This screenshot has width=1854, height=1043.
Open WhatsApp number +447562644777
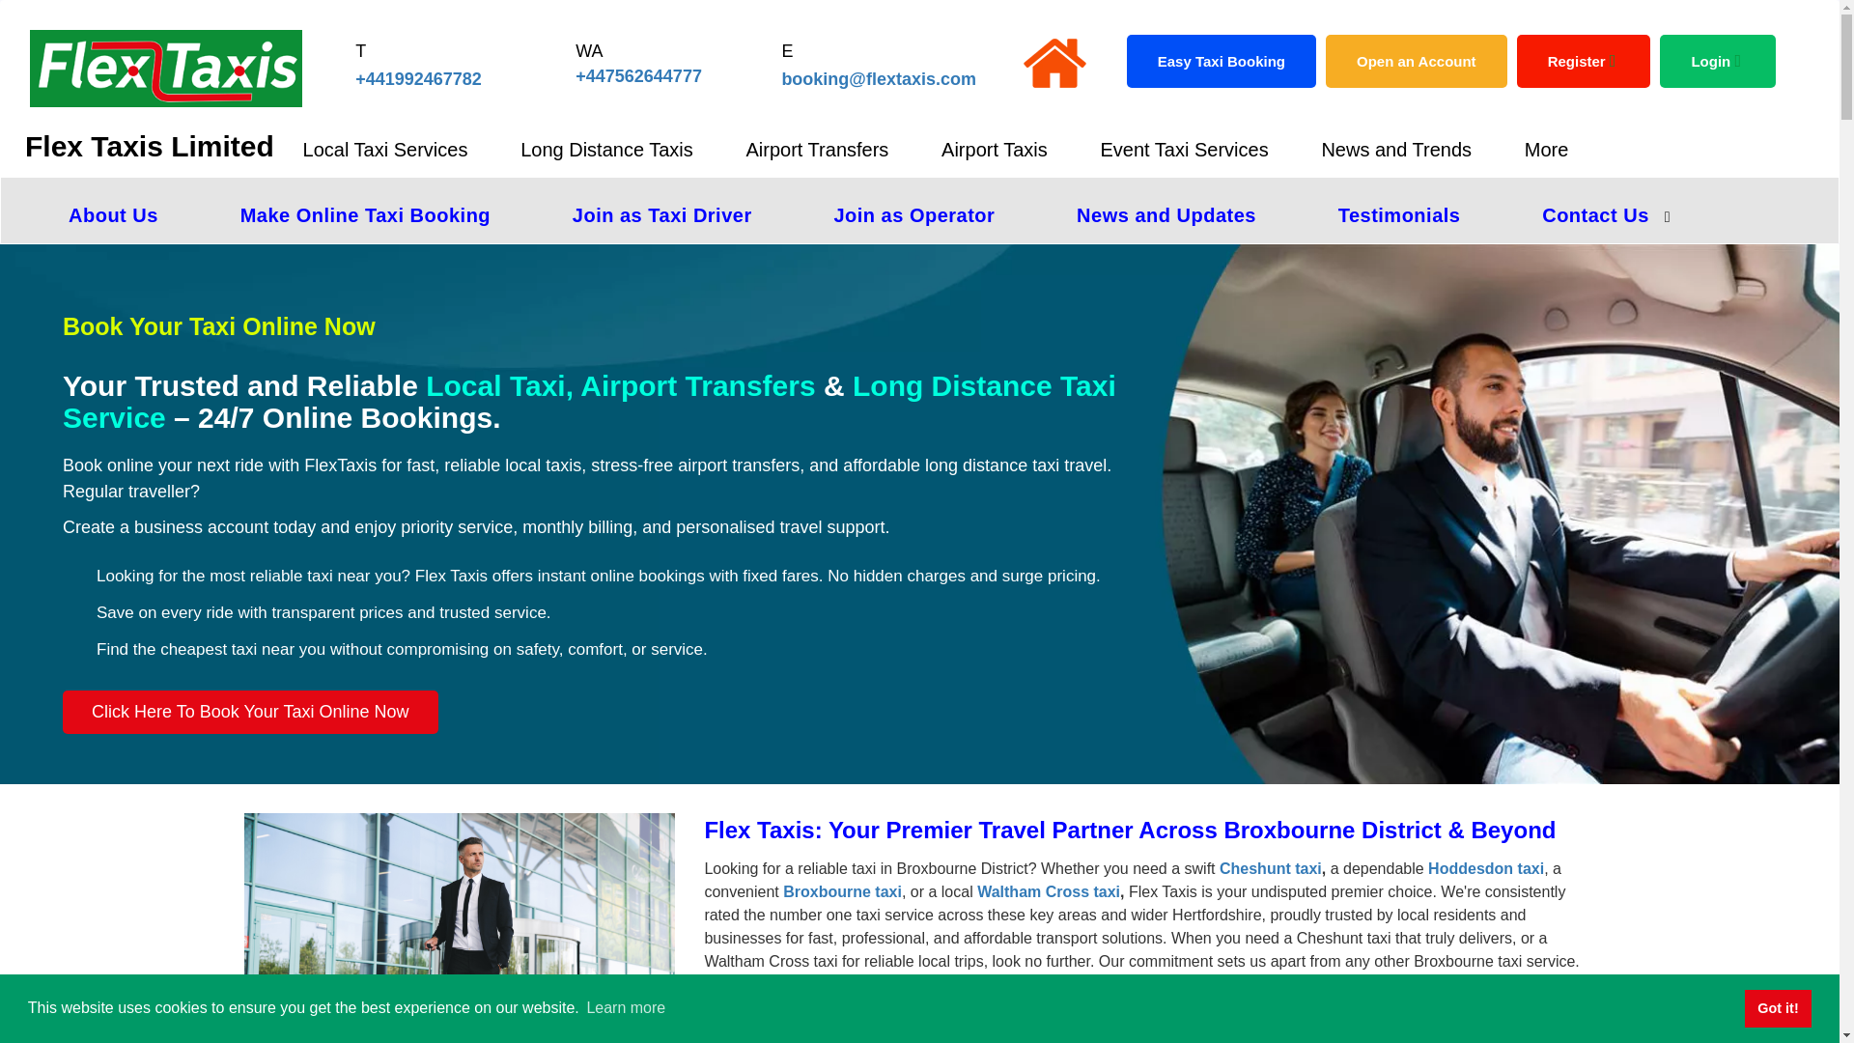(x=638, y=76)
